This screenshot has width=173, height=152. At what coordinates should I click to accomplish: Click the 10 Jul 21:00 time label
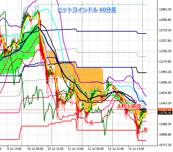coord(55,149)
